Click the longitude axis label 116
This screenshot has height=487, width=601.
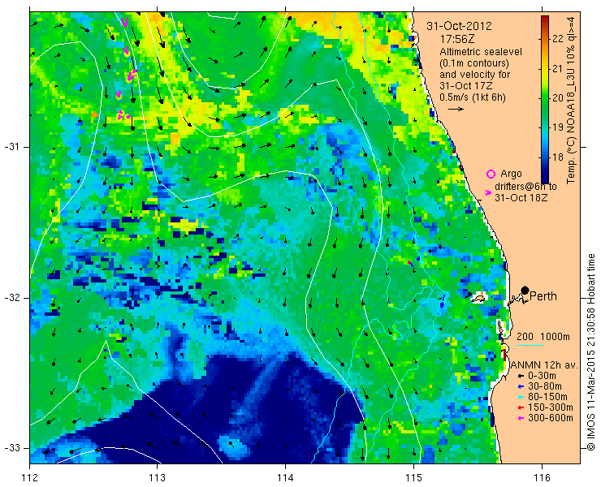[542, 478]
